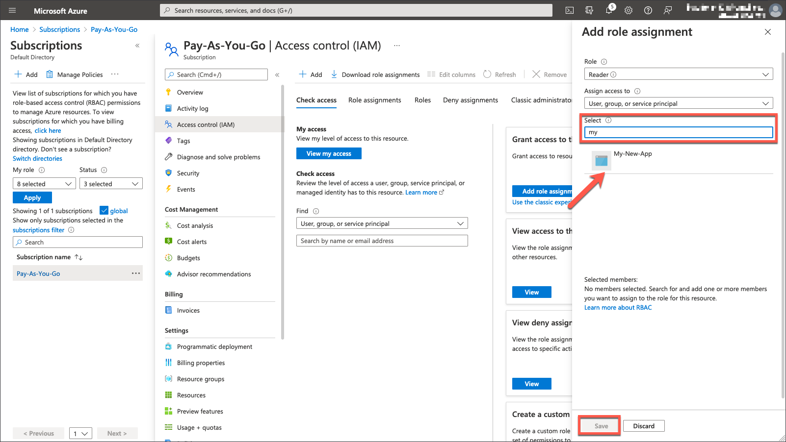Open the Pay-As-You-Go subscription row

(x=78, y=273)
